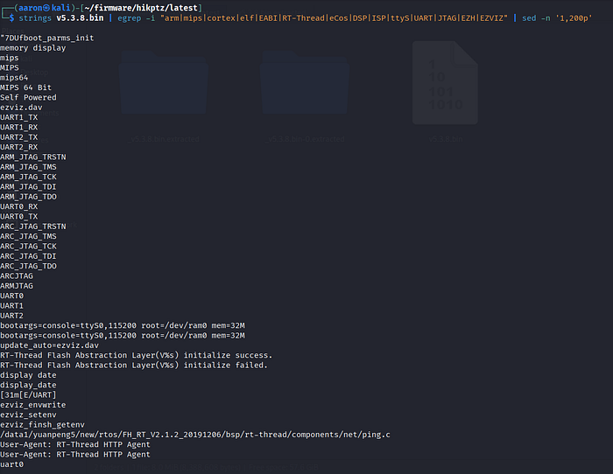Click the ARCJTAG line

pos(17,276)
